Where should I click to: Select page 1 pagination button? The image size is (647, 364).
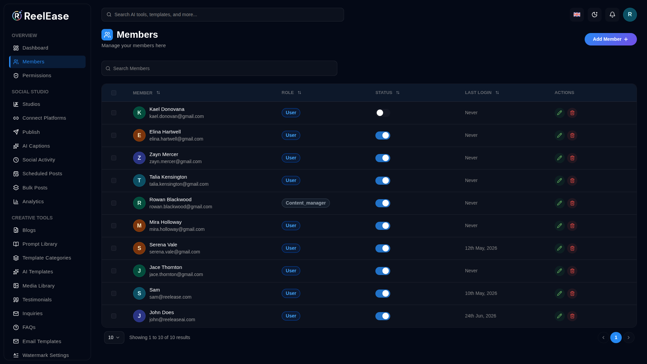point(616,337)
